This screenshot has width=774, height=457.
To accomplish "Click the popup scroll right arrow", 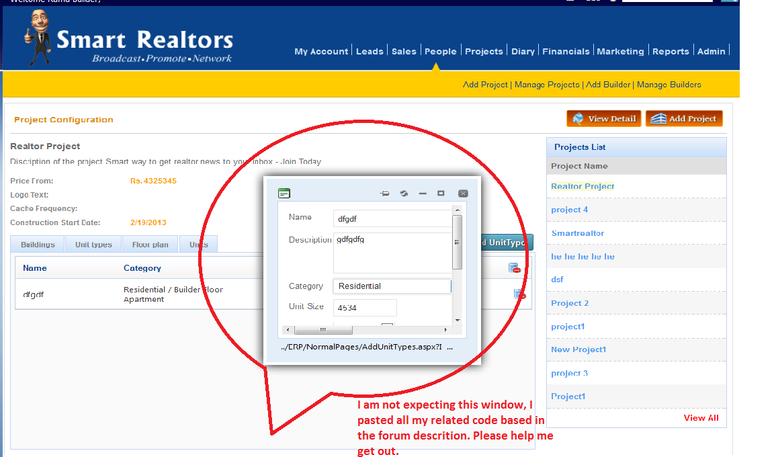I will coord(445,330).
